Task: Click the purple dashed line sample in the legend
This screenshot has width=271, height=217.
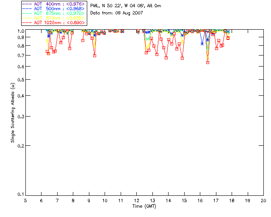Action: (x=27, y=4)
